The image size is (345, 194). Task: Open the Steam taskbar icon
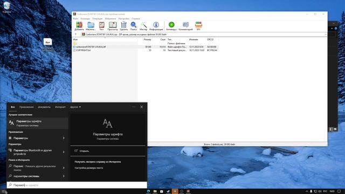(x=168, y=191)
